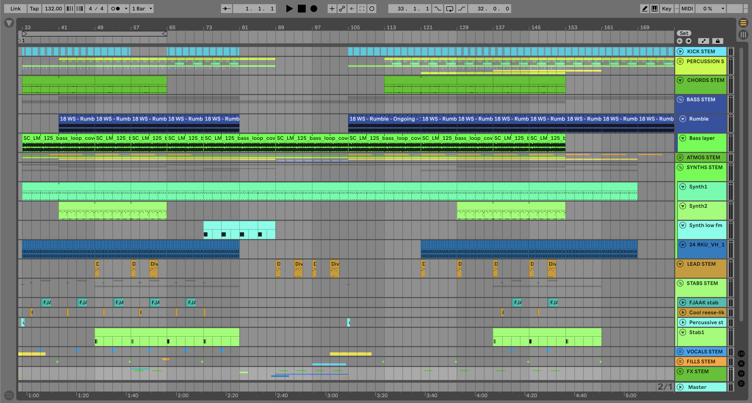Fold the SYNTHS STEM group
This screenshot has height=403, width=752.
(680, 167)
